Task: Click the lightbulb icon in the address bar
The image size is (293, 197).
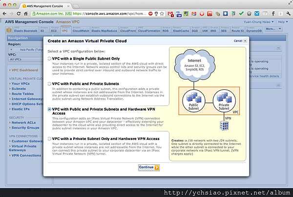Action: (156, 14)
